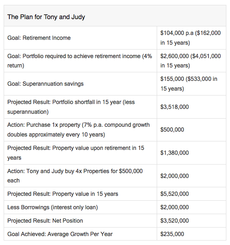Click the $2,000,000 value for 4x properties
The height and width of the screenshot is (245, 230).
[175, 176]
